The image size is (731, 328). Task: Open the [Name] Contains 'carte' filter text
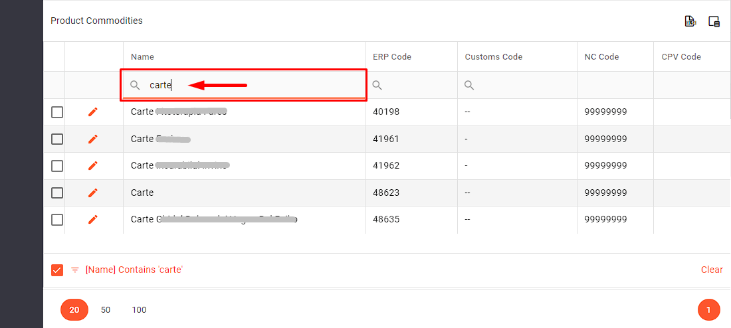134,270
